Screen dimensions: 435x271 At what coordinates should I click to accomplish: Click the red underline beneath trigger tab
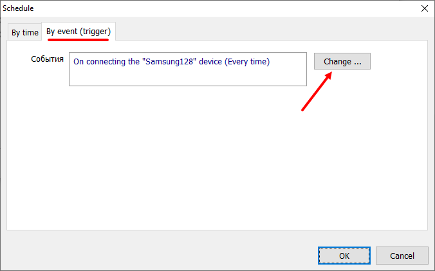pyautogui.click(x=78, y=39)
